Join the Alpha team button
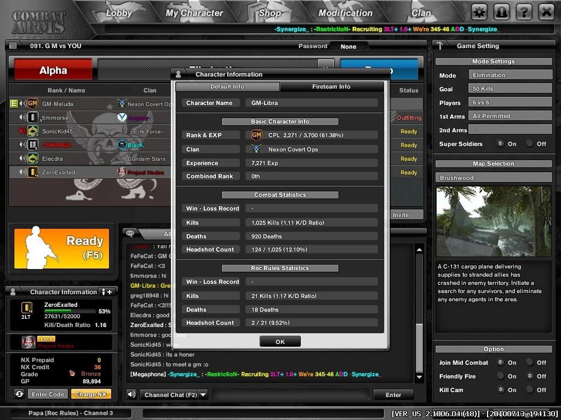 tap(53, 70)
